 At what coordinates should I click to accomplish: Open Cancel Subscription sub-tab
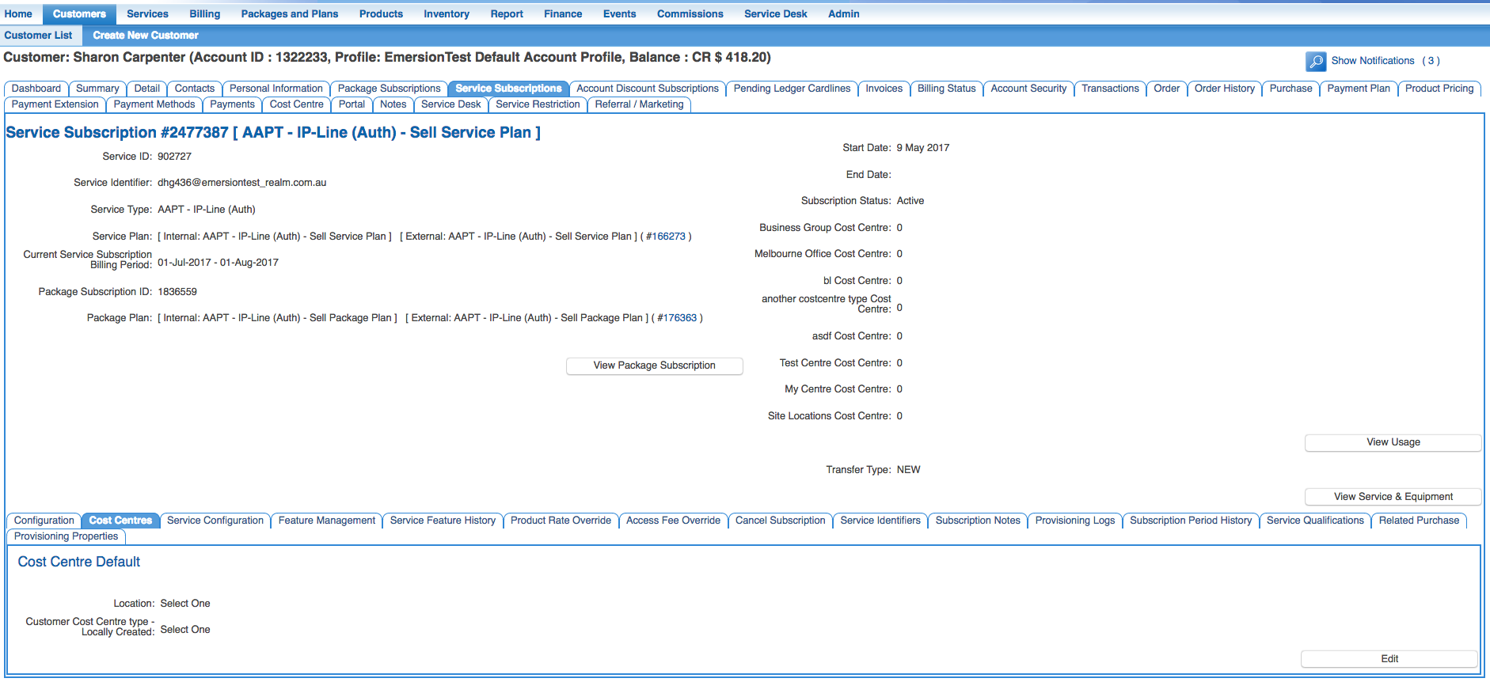coord(781,521)
